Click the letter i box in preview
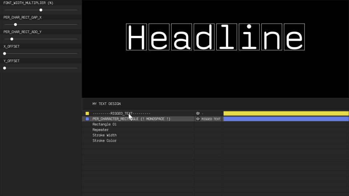The height and width of the screenshot is (196, 349). tap(249, 37)
